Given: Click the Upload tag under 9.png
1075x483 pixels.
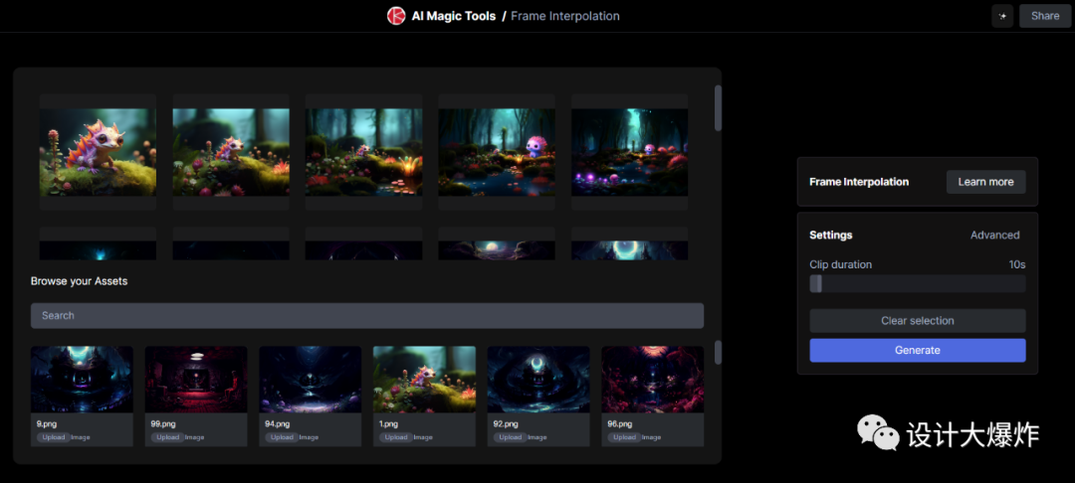Looking at the screenshot, I should [x=54, y=437].
